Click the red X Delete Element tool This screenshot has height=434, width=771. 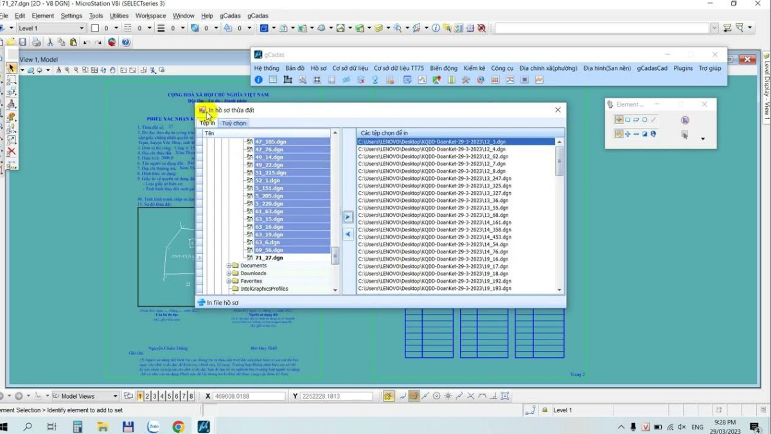click(x=11, y=152)
